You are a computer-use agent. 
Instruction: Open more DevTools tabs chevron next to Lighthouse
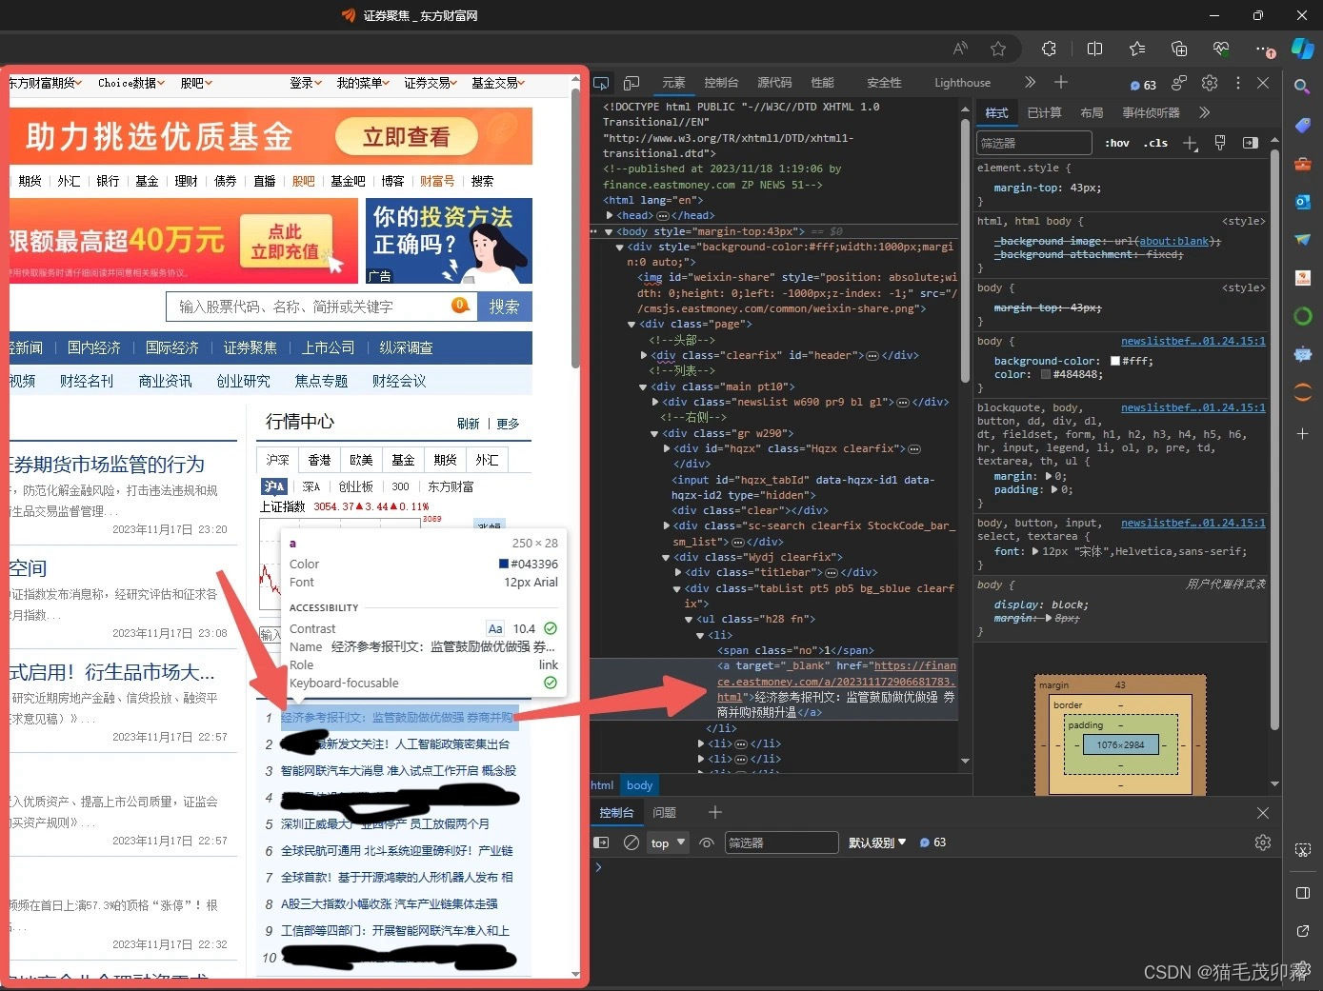point(1030,83)
